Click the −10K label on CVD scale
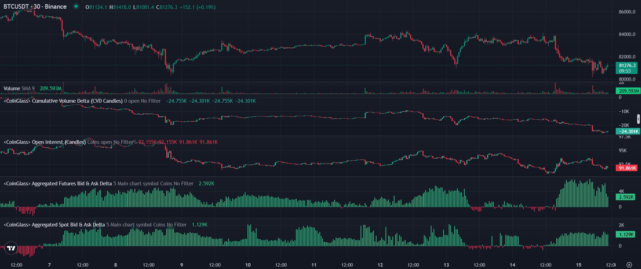641x269 pixels. coord(624,111)
